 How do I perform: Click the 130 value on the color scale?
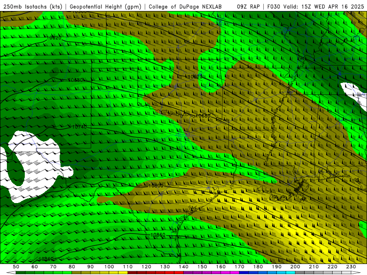[165, 267]
